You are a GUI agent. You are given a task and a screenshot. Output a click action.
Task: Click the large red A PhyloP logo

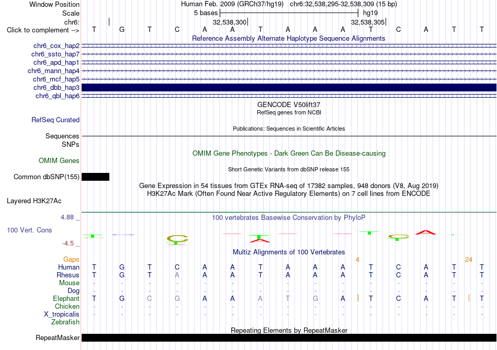[x=425, y=232]
